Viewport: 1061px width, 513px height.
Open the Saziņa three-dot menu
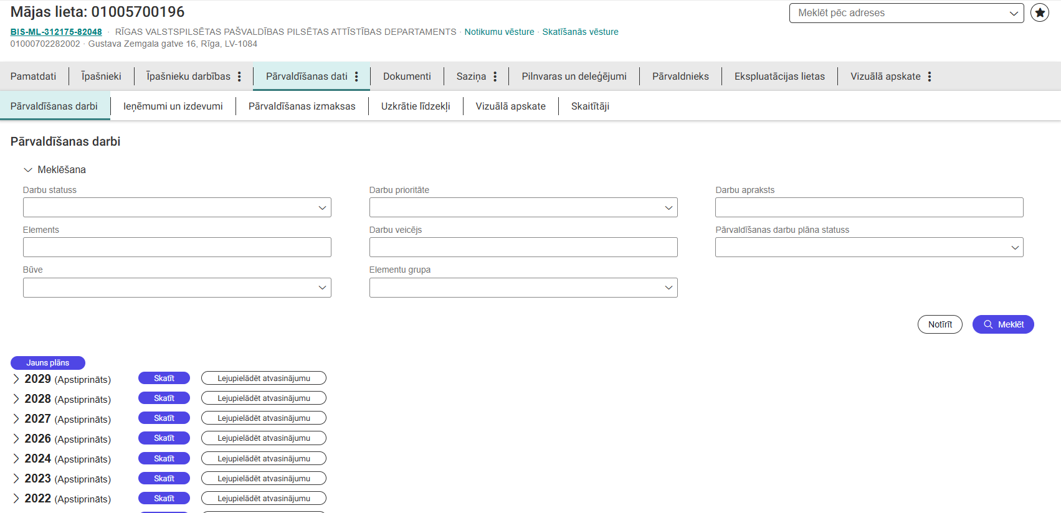[x=495, y=77]
